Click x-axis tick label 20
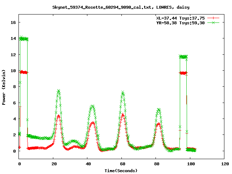This screenshot has height=174, width=232. (x=54, y=164)
